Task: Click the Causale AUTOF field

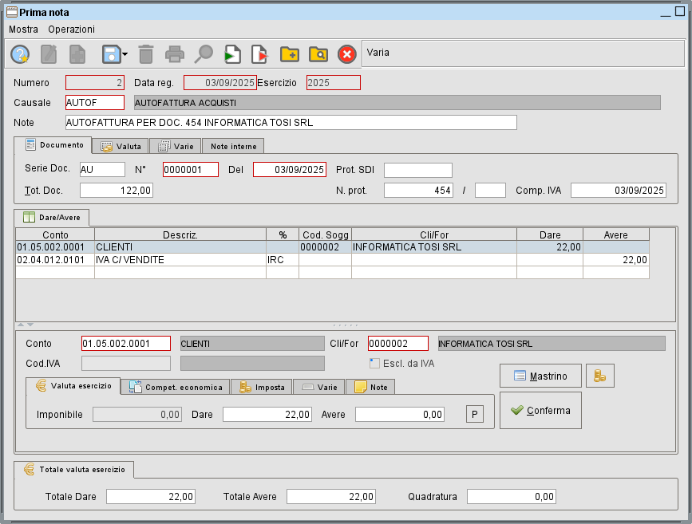Action: [95, 102]
